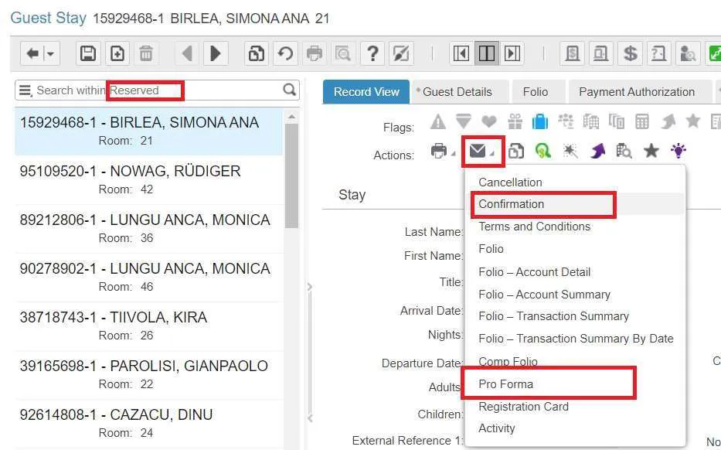Select the TIIVOLA, KIRA reservation
Image resolution: width=721 pixels, height=450 pixels.
point(149,326)
